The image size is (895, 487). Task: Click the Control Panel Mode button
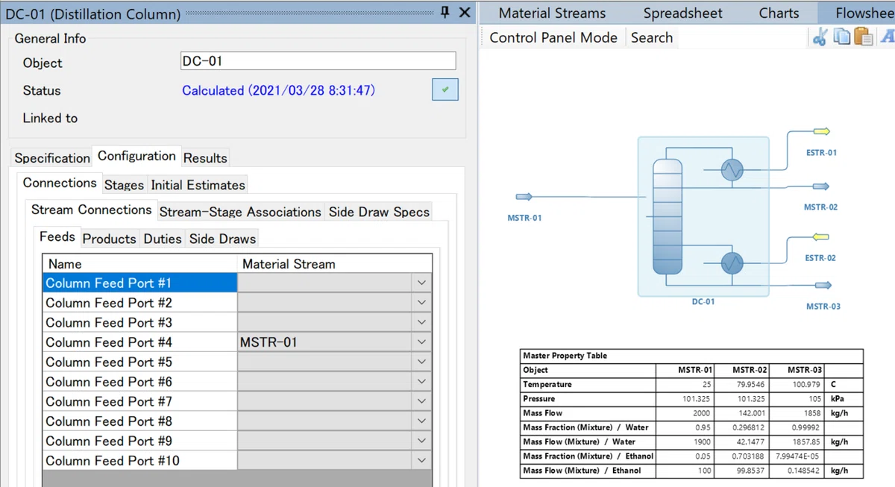click(x=553, y=37)
